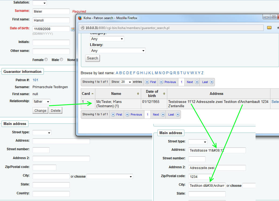Click the Firefox address bar URL
Image resolution: width=279 pixels, height=201 pixels.
pyautogui.click(x=127, y=28)
